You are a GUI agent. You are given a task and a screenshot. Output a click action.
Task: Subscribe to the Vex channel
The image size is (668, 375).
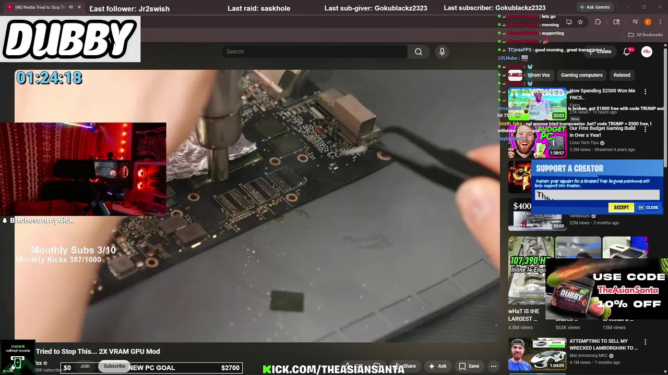tap(114, 366)
